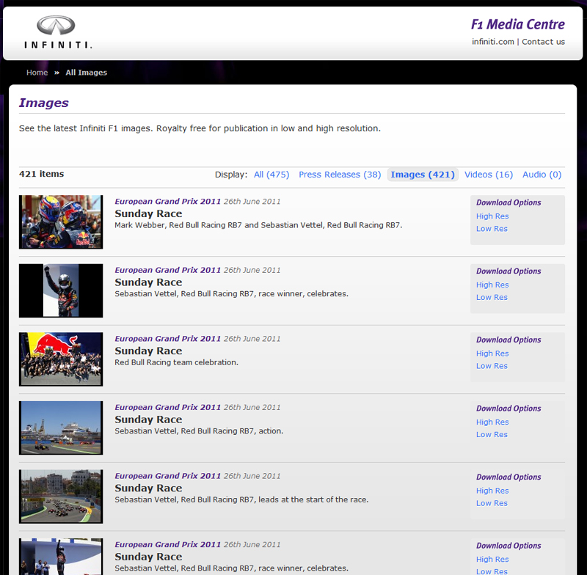Download Low Res of race start image
The image size is (587, 575).
pyautogui.click(x=492, y=503)
